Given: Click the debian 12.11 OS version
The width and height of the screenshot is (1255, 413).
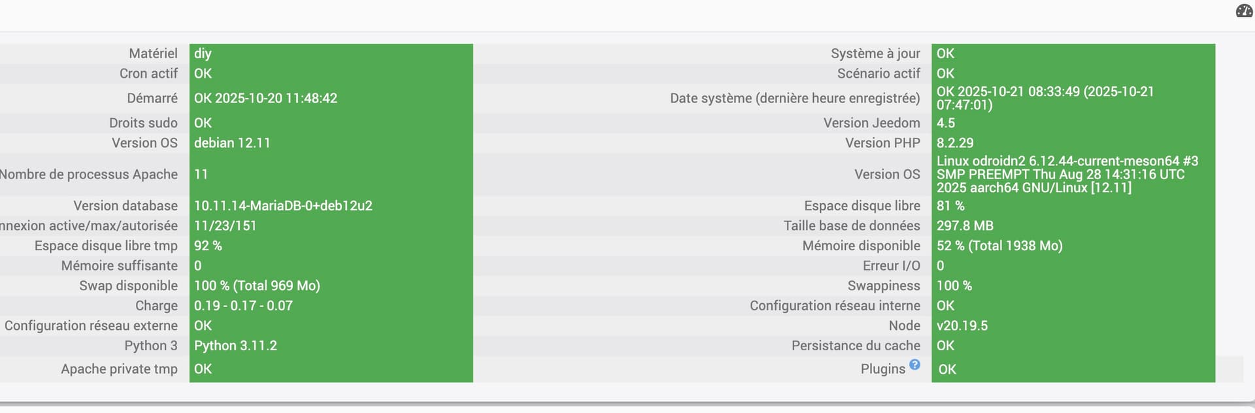Looking at the screenshot, I should click(232, 143).
